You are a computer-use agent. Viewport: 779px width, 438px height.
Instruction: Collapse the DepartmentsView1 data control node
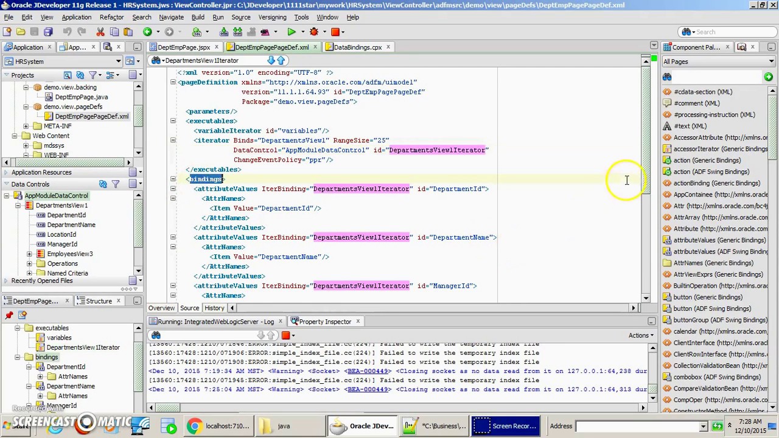tap(18, 206)
